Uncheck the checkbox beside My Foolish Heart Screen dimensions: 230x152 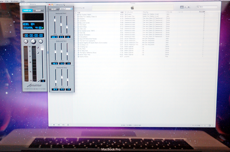pos(78,15)
